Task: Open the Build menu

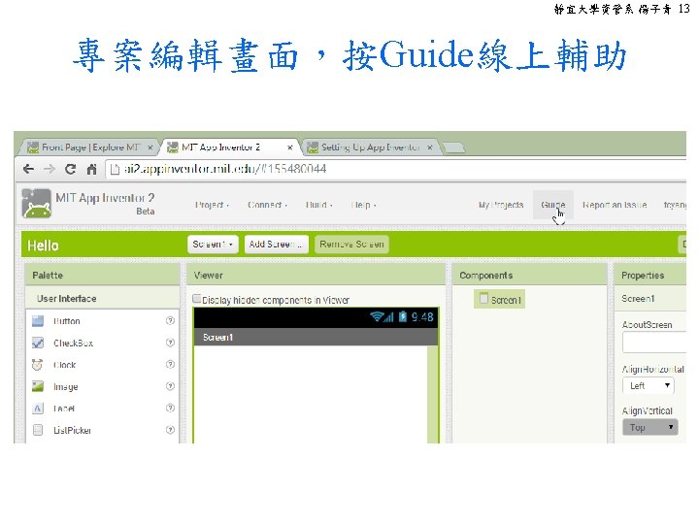Action: 318,205
